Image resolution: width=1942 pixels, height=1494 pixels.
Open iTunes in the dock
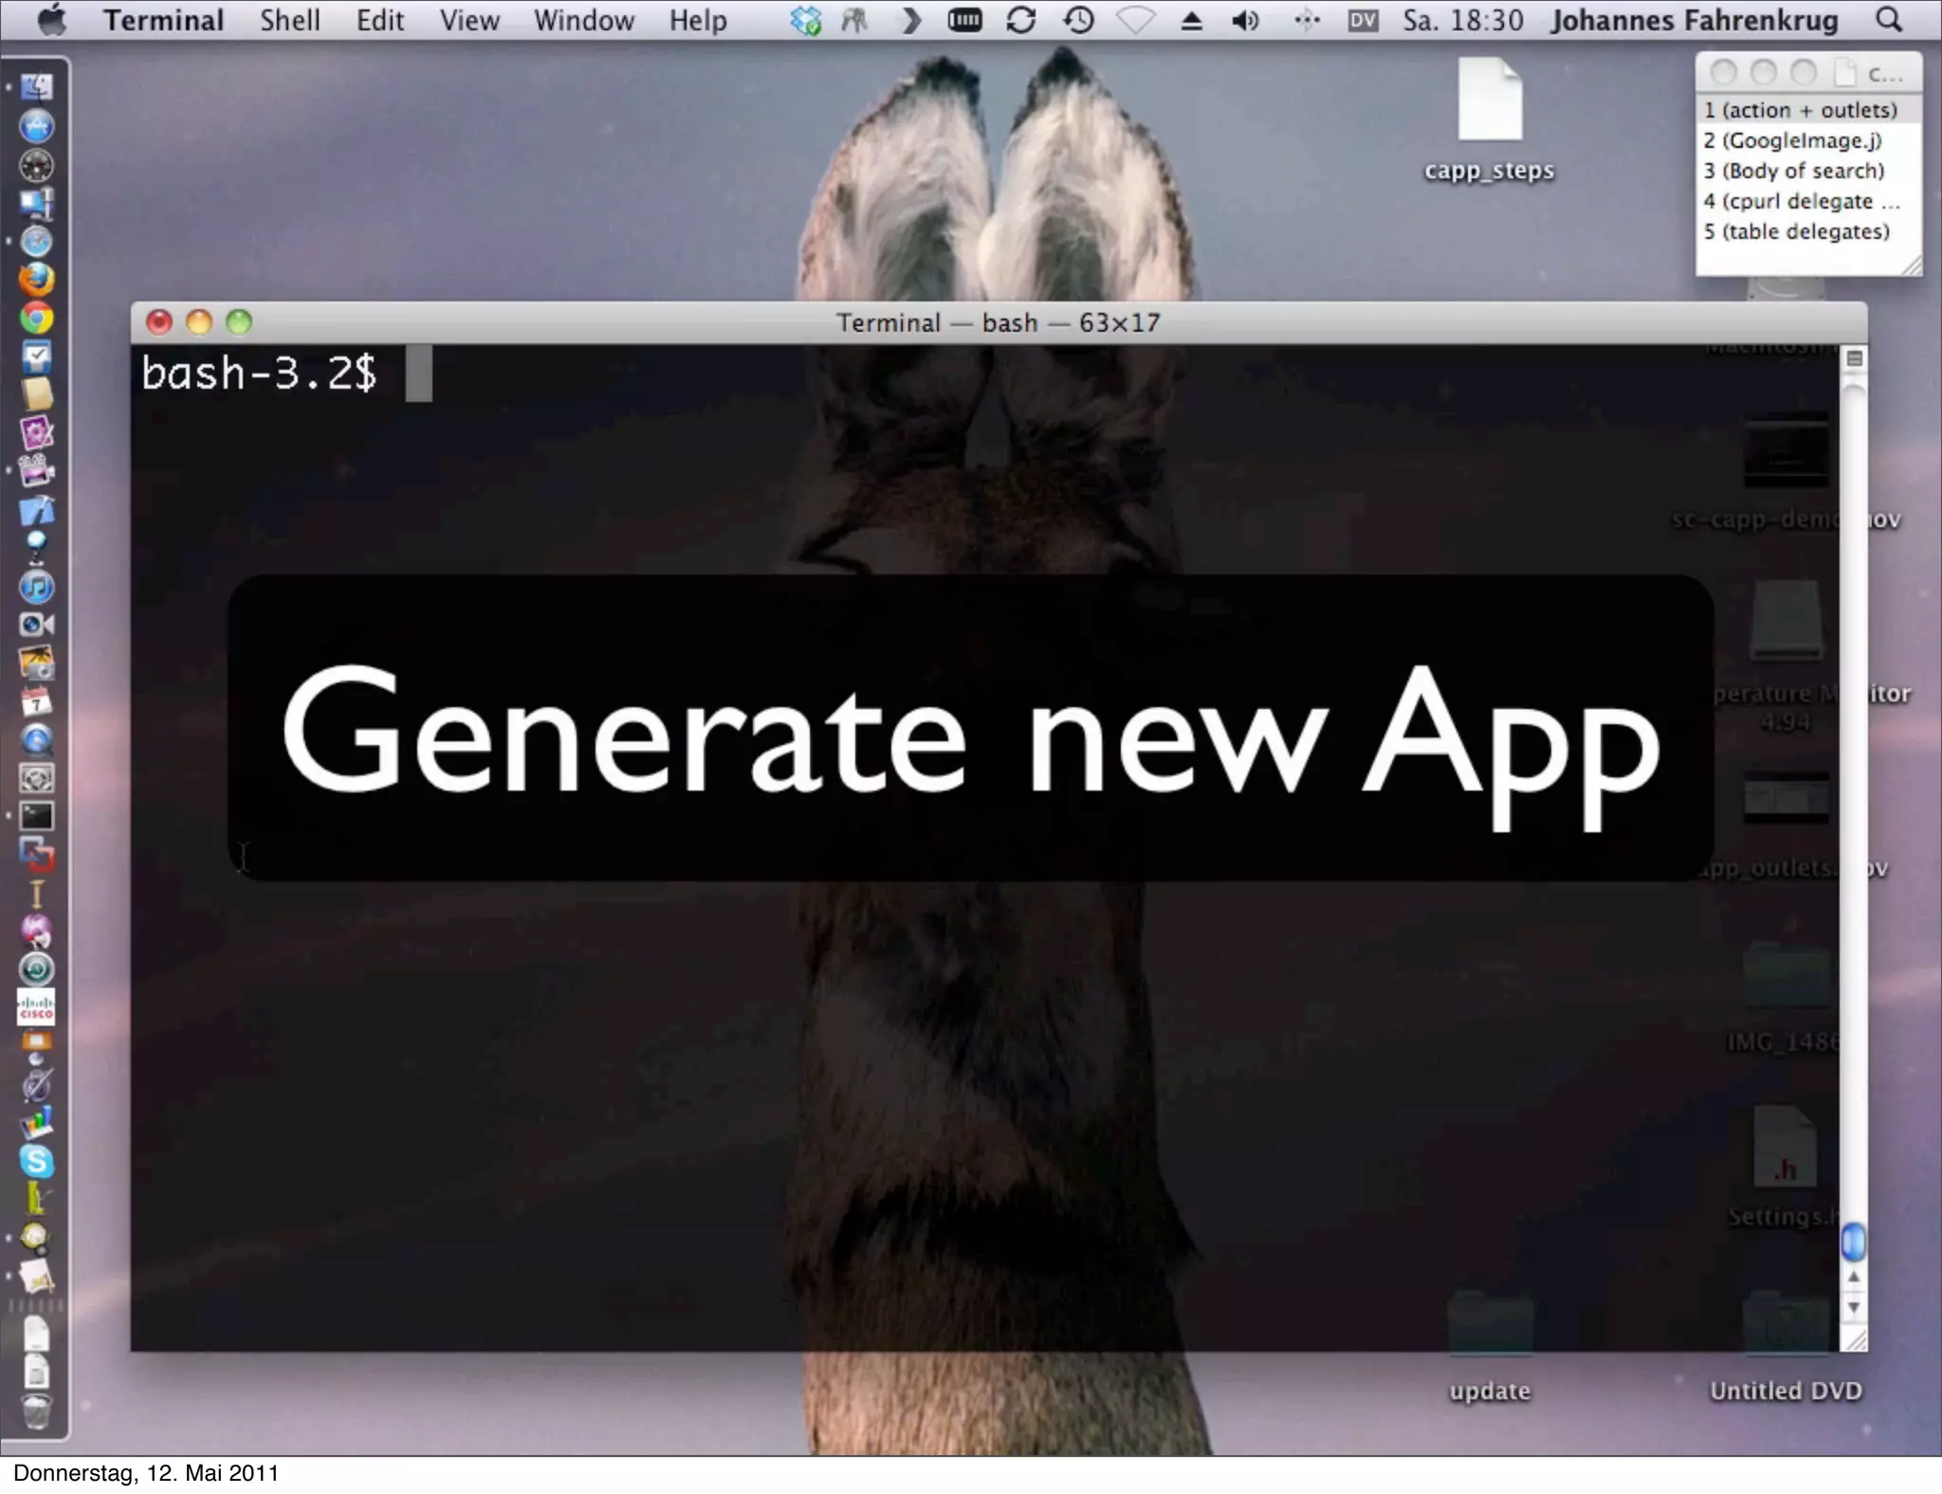pyautogui.click(x=36, y=588)
